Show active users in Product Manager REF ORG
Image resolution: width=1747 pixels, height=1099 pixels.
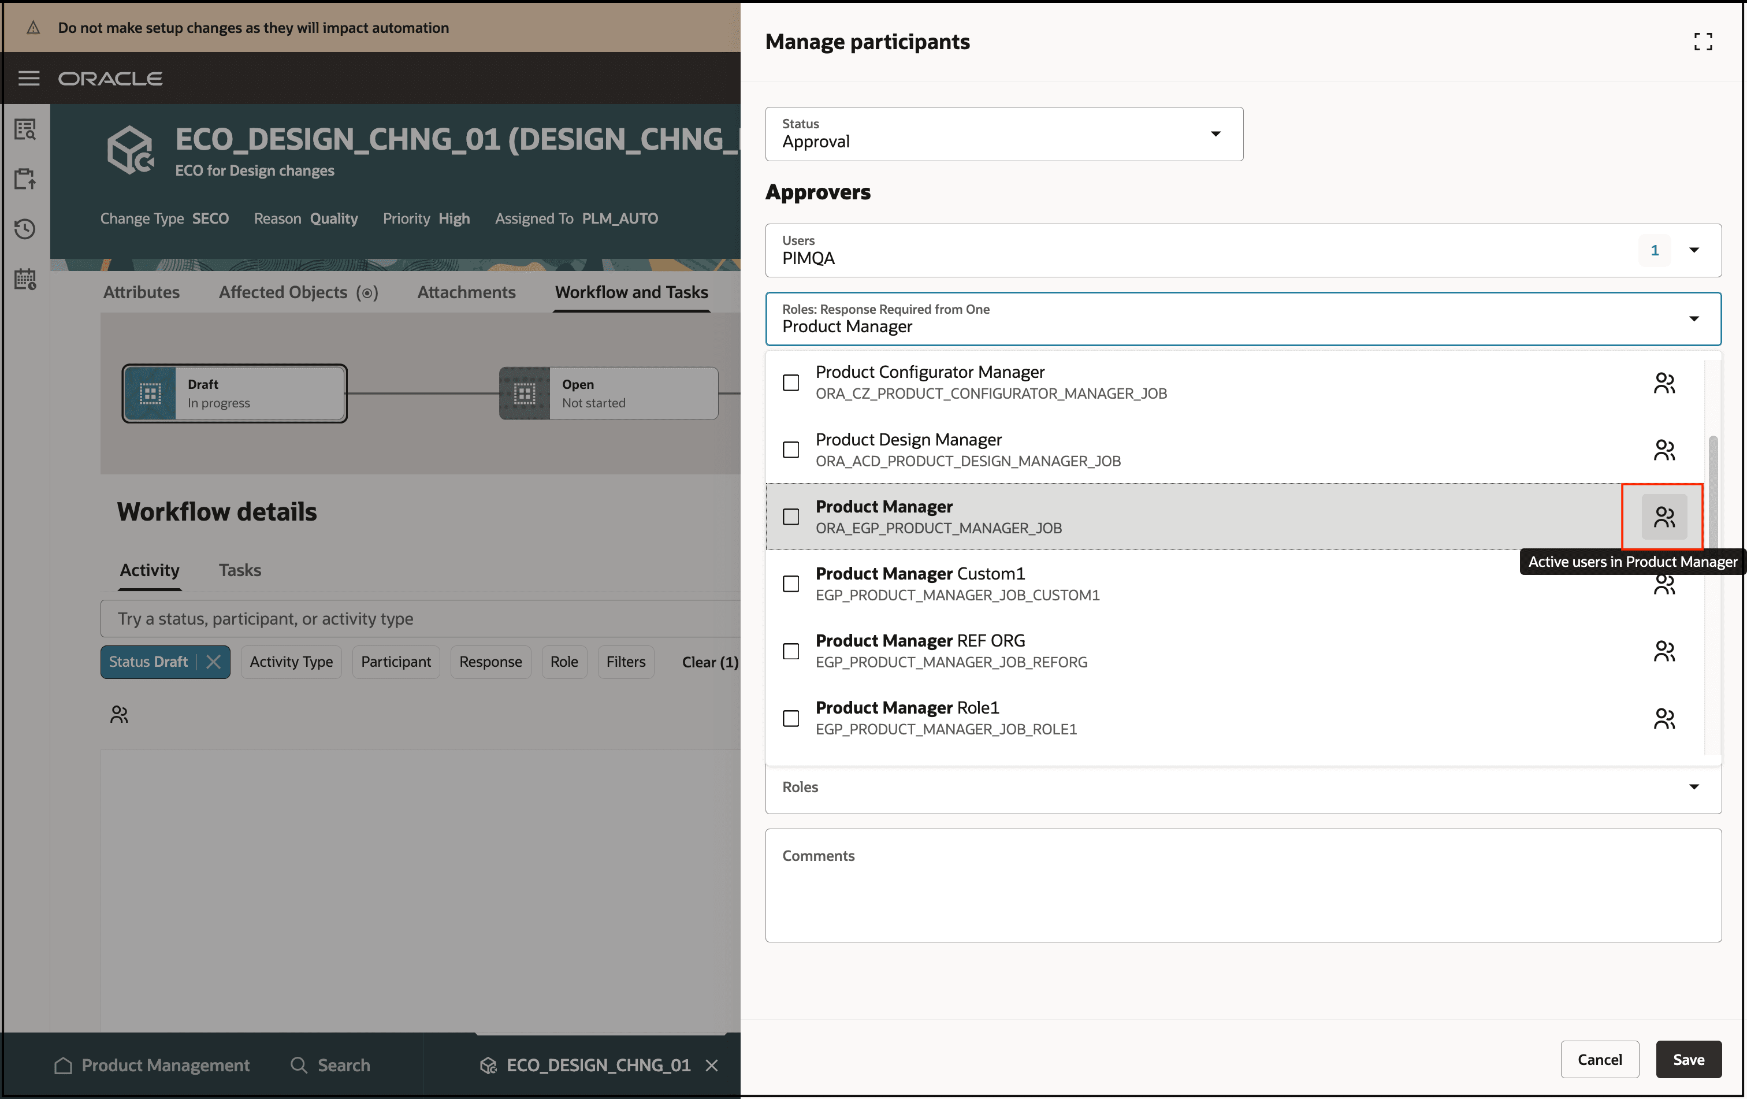pos(1664,651)
